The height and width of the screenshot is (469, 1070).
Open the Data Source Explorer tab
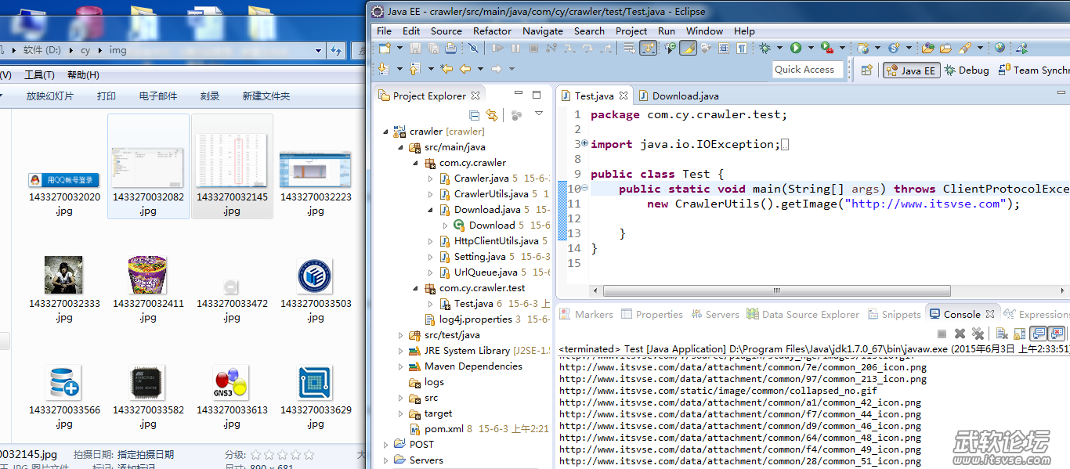point(803,314)
